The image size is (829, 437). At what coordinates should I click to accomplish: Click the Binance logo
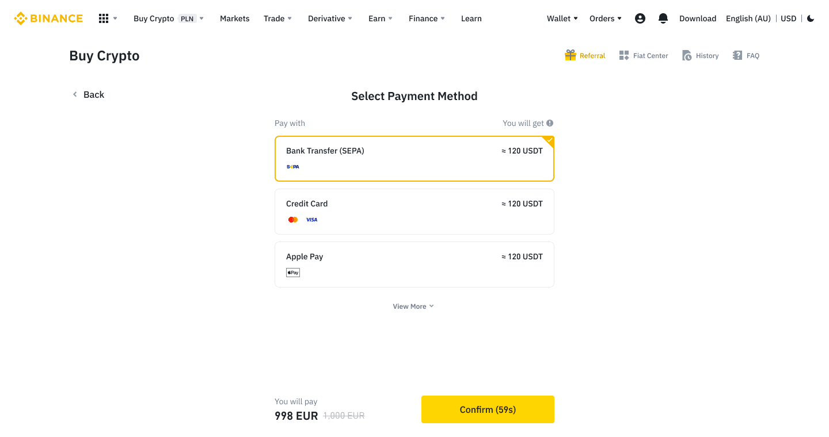48,18
